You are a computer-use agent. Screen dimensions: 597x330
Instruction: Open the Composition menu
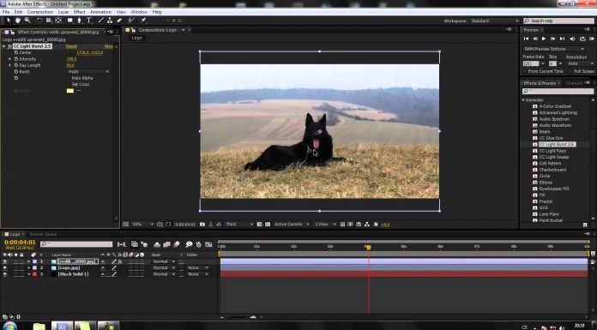[x=40, y=12]
